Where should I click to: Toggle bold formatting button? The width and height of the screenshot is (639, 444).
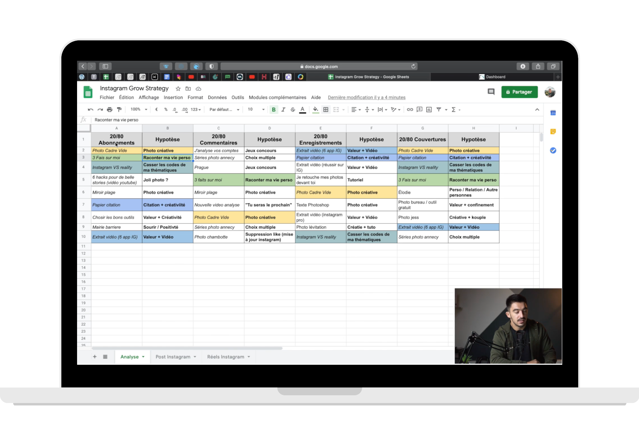273,109
